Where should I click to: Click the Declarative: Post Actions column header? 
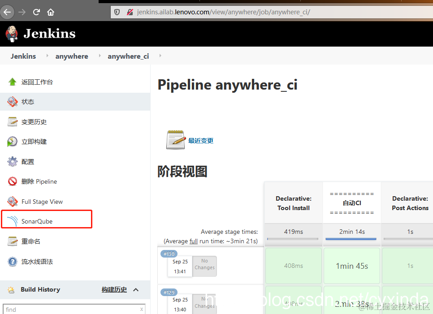(407, 203)
